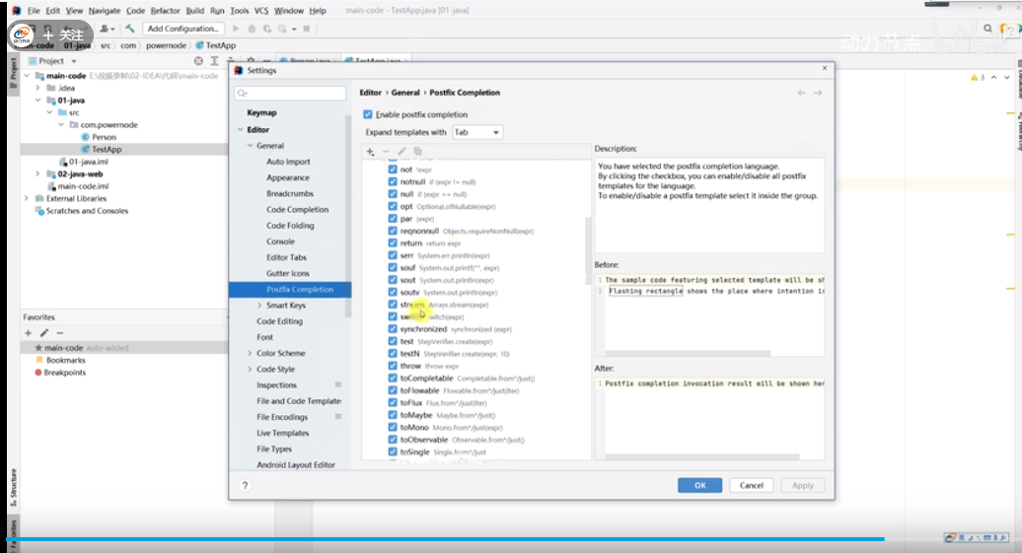Image resolution: width=1022 pixels, height=553 pixels.
Task: Collapse the General settings subgroup
Action: (x=250, y=146)
